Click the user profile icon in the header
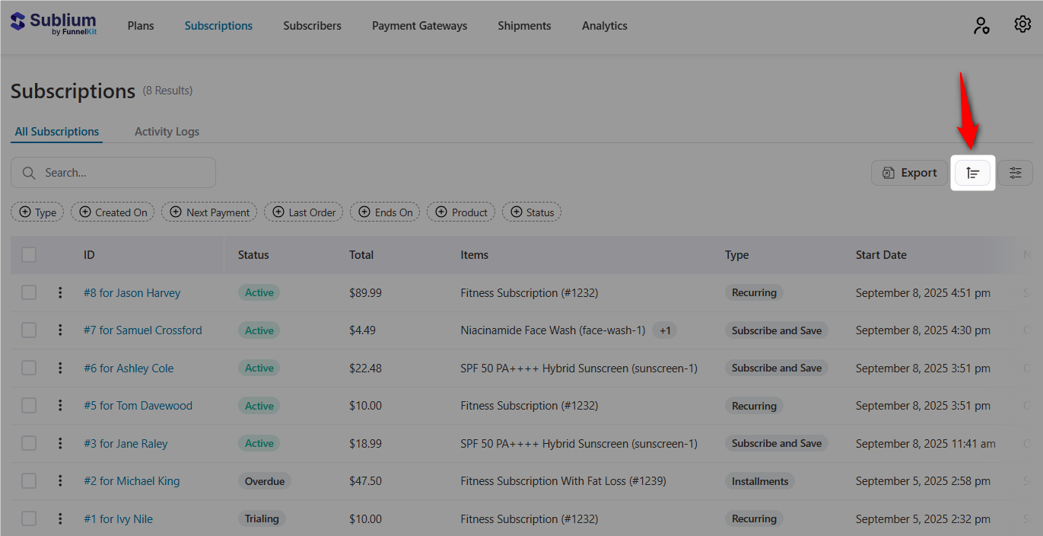This screenshot has width=1043, height=536. click(981, 25)
